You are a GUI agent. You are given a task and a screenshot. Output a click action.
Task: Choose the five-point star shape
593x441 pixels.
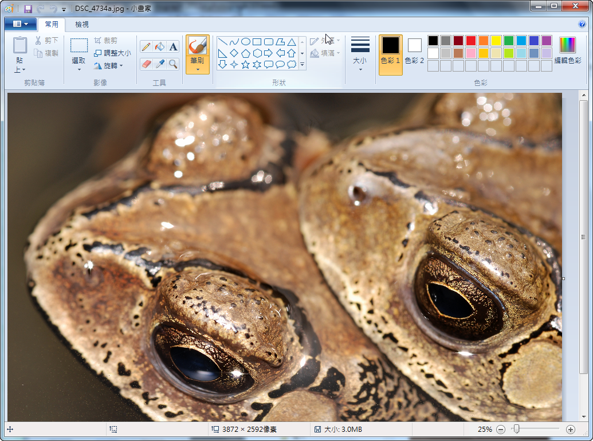point(245,64)
